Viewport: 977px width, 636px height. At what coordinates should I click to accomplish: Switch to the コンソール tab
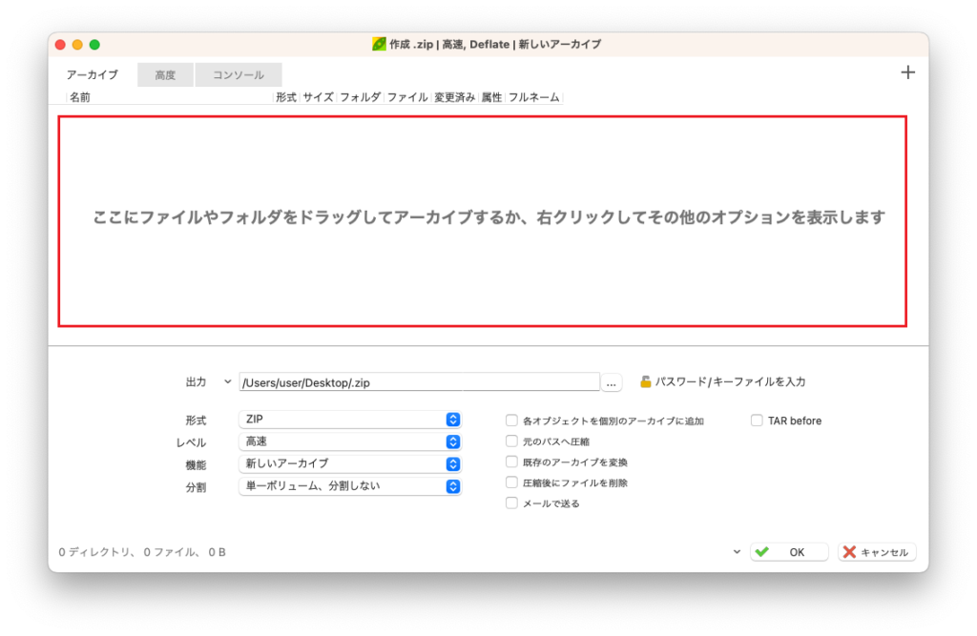click(x=238, y=74)
